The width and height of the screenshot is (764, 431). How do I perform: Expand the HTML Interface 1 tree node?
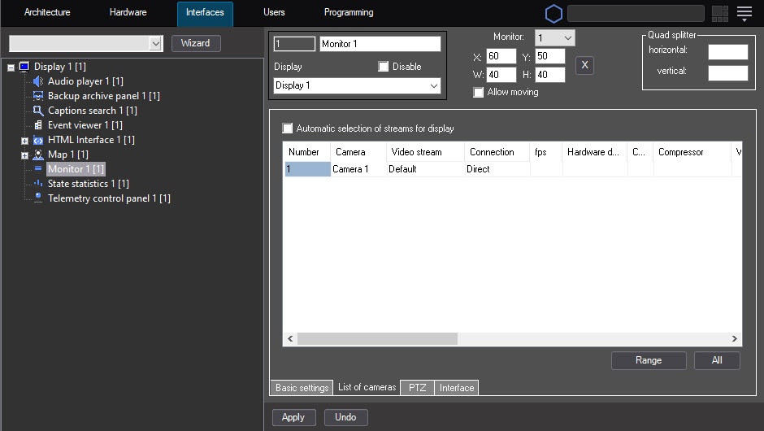[24, 141]
